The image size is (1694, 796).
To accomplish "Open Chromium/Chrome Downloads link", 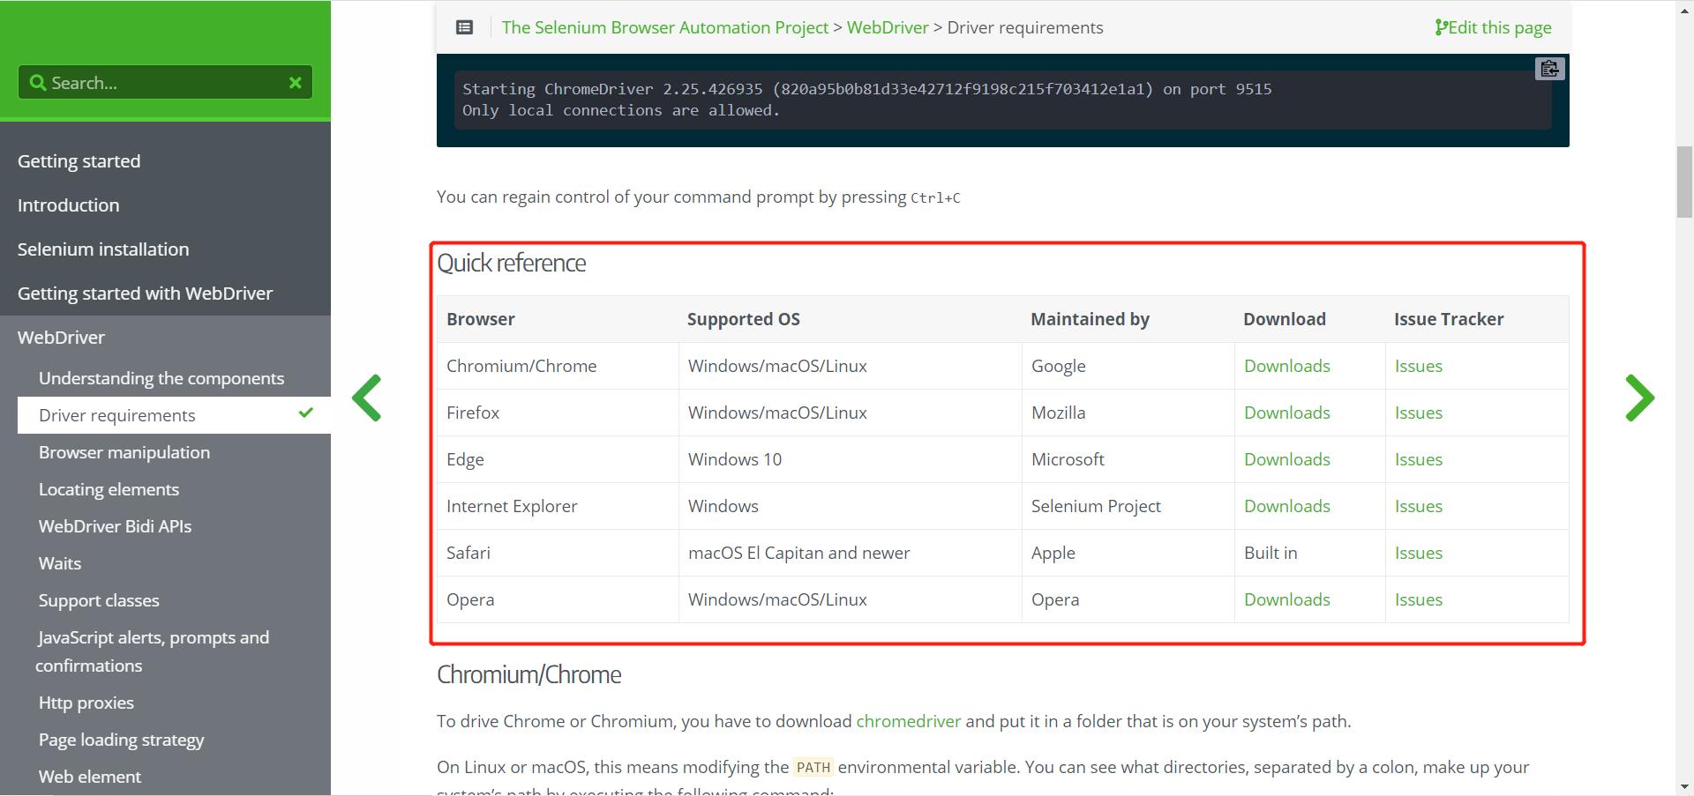I will [1287, 366].
